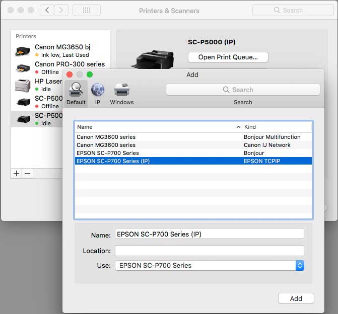The height and width of the screenshot is (314, 338).
Task: Click the SC-P5000 printer image
Action: pyautogui.click(x=153, y=59)
